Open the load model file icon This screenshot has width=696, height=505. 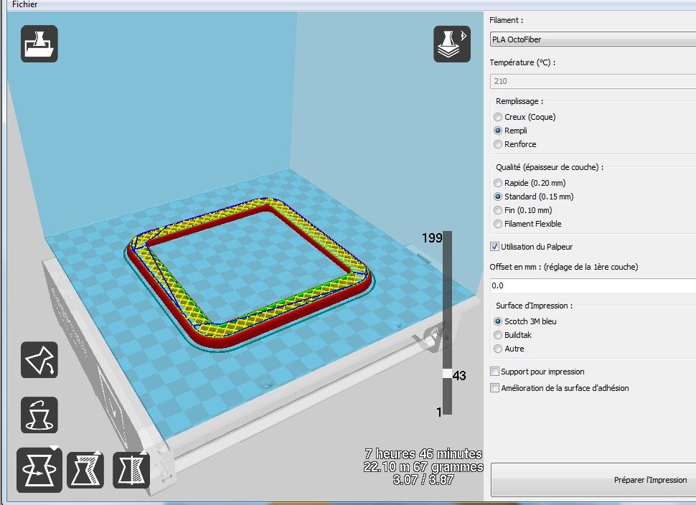pos(39,44)
